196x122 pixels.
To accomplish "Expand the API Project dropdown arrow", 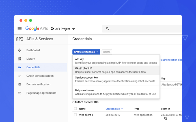I will [74, 29].
